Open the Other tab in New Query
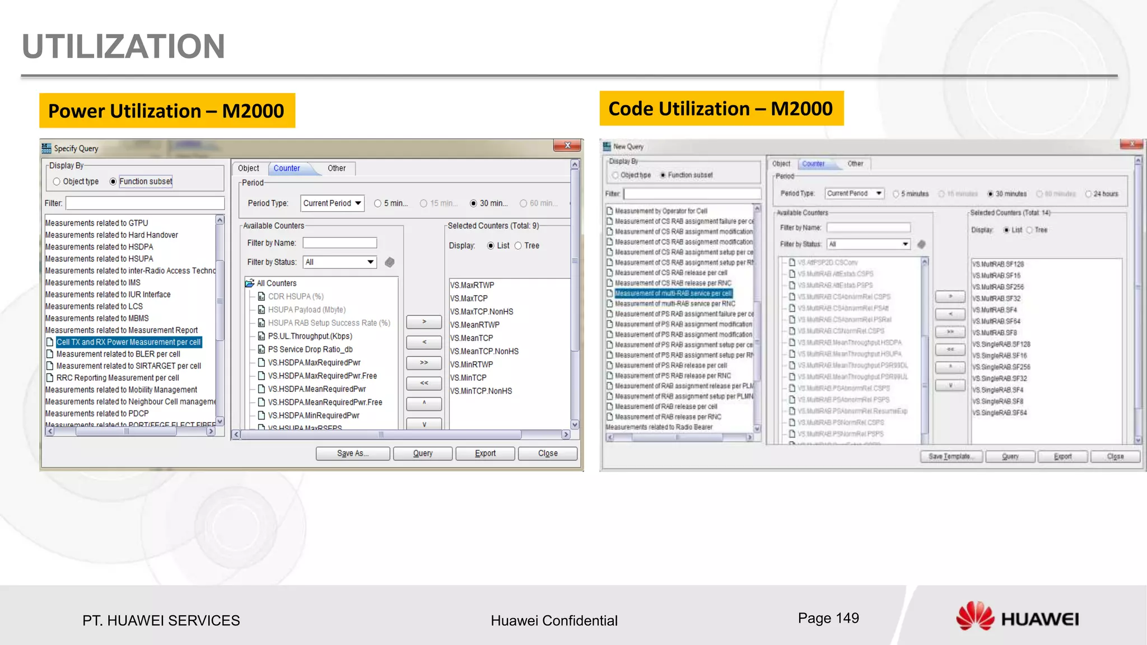Screen dimensions: 1147x645 [855, 164]
